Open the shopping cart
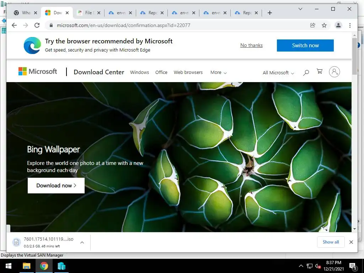The width and height of the screenshot is (364, 273). (320, 71)
